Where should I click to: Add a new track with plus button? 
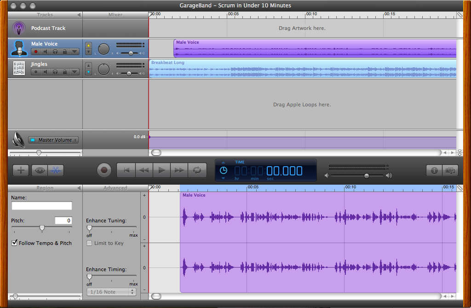21,170
